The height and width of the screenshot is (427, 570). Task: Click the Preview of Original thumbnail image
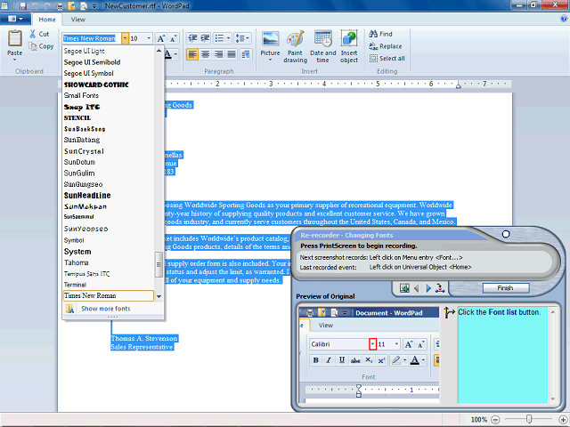click(369, 355)
